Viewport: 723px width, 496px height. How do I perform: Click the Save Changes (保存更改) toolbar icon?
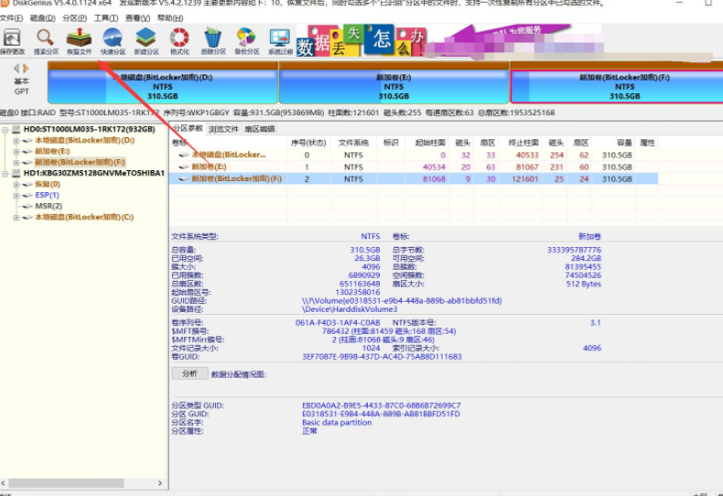click(x=13, y=40)
